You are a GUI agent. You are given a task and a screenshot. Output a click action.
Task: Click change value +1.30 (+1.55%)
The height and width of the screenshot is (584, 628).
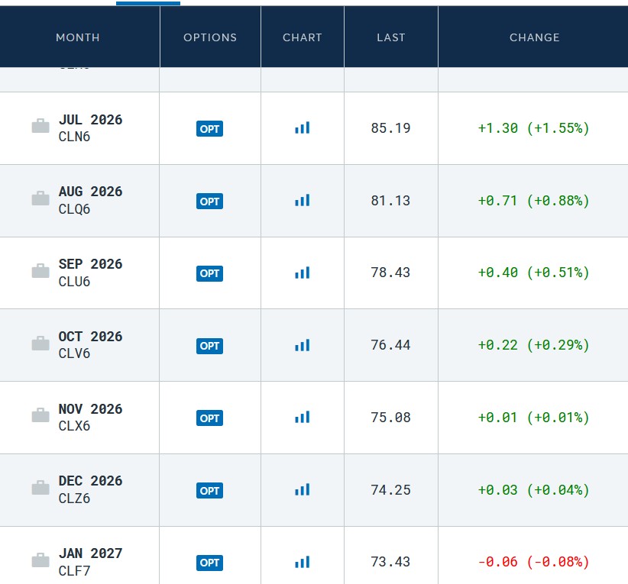coord(534,128)
